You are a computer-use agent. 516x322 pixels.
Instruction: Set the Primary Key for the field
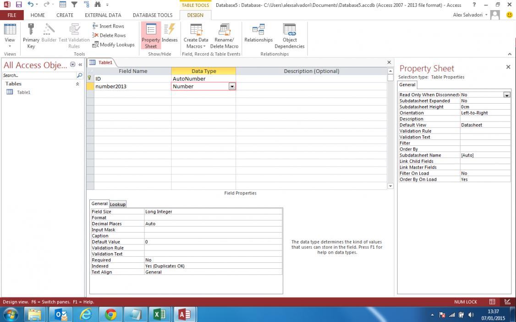(31, 36)
